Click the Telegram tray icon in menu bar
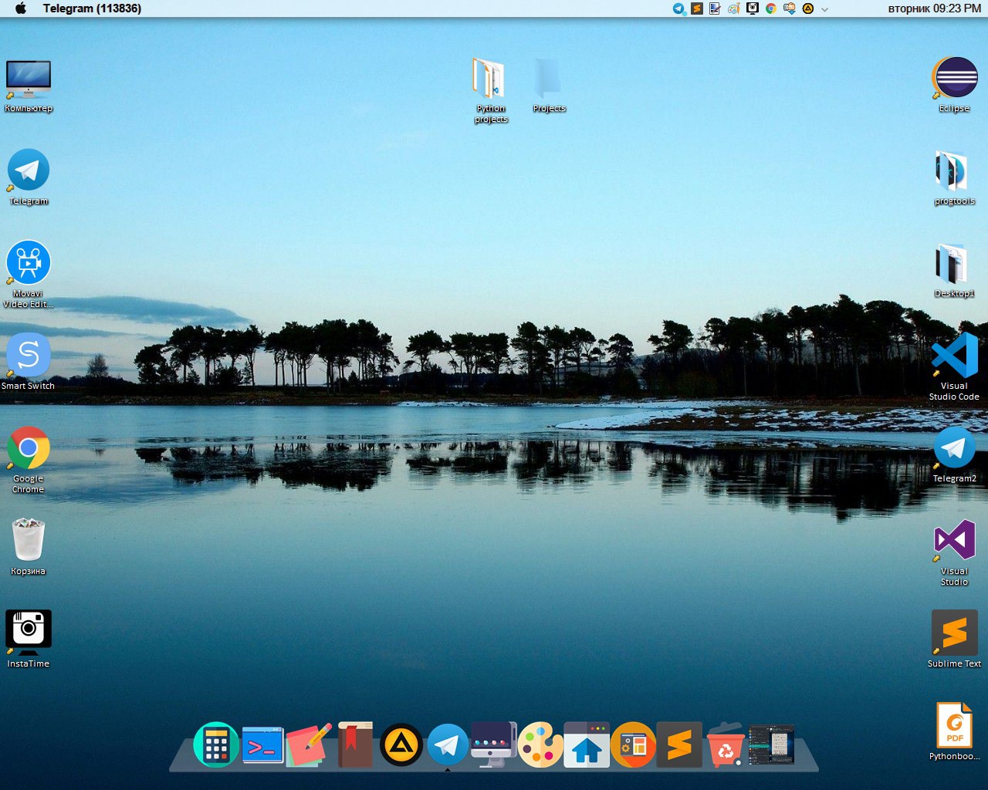The image size is (988, 790). pos(678,8)
